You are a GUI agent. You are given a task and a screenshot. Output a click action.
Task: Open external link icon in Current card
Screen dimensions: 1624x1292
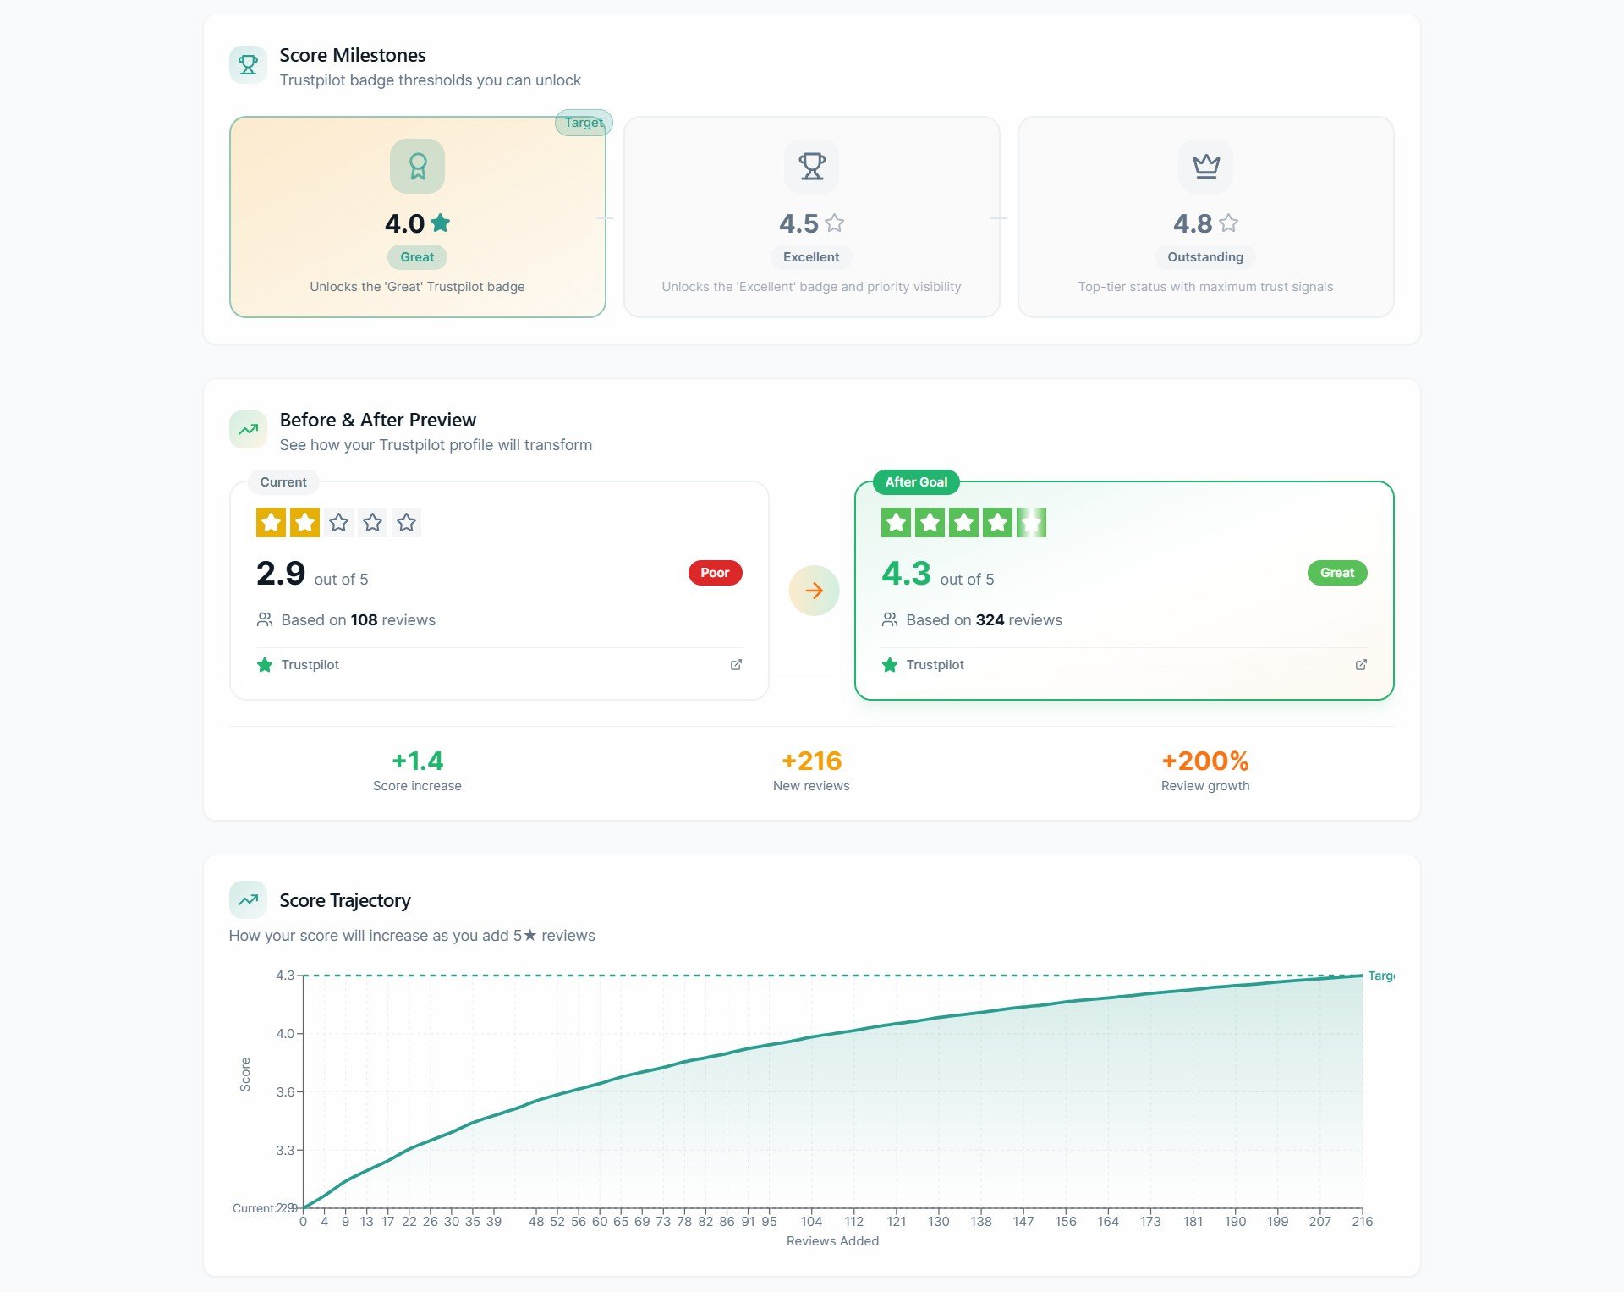pos(736,665)
